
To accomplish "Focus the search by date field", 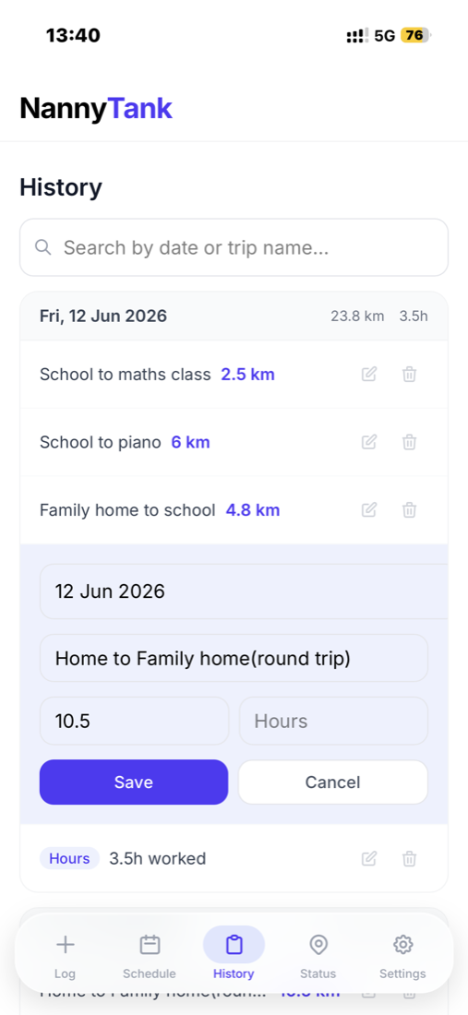I will tap(234, 247).
